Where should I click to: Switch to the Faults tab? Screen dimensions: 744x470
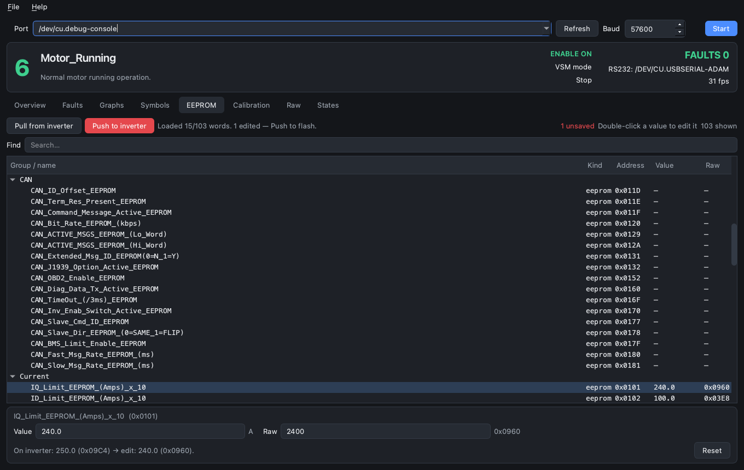[73, 105]
